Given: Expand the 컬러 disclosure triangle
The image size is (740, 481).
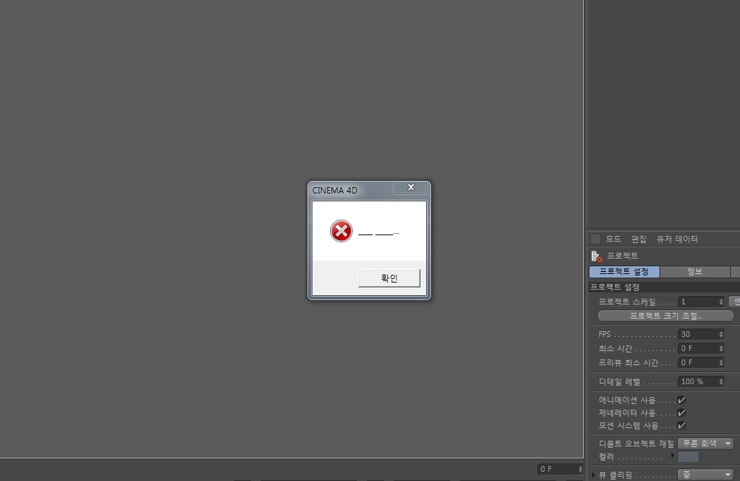Looking at the screenshot, I should [x=673, y=455].
